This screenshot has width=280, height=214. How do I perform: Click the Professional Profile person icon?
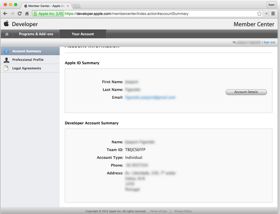point(6,60)
